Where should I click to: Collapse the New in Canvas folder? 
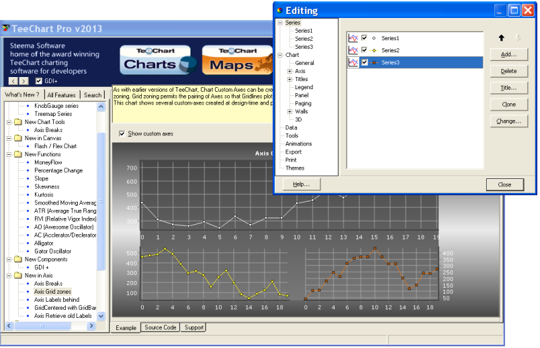coord(9,138)
